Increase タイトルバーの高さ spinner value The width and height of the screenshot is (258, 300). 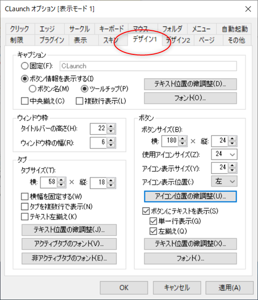tap(111, 126)
